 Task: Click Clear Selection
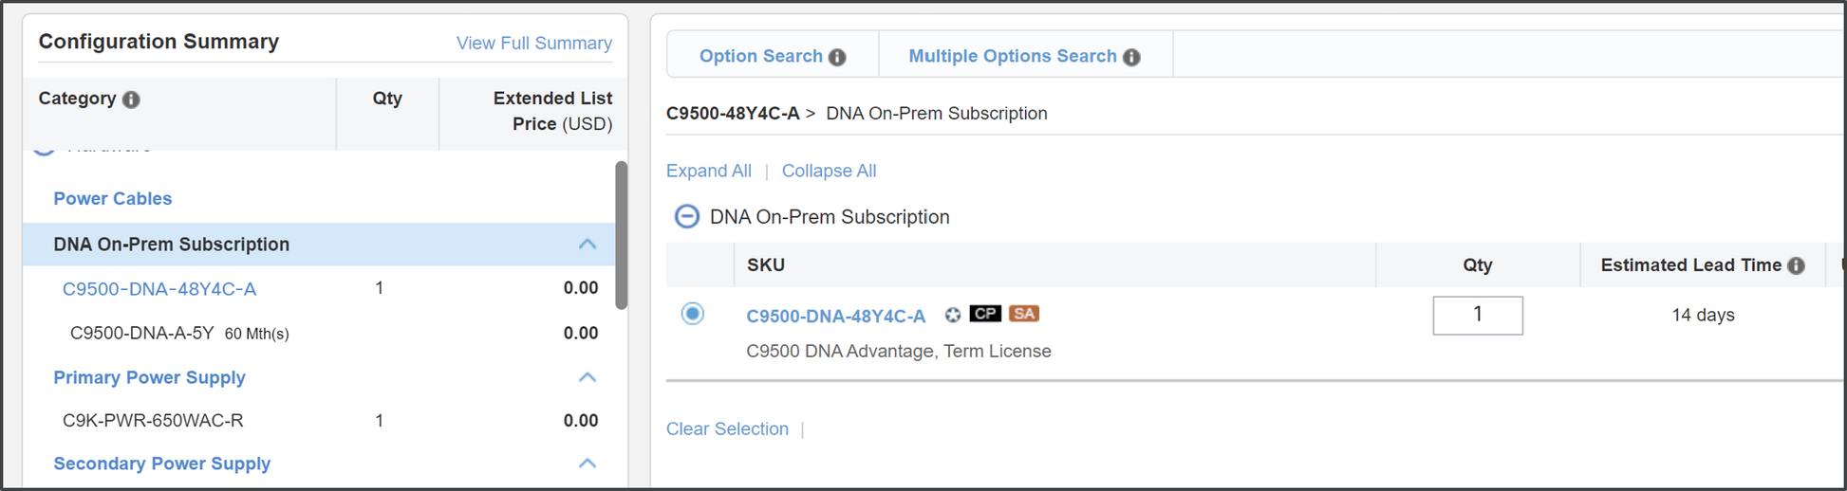727,428
